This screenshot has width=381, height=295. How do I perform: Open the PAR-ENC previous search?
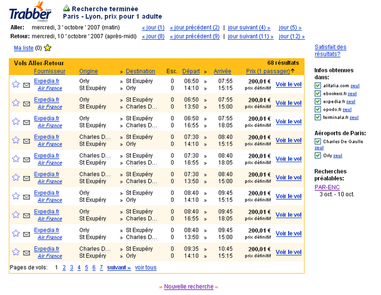point(327,187)
